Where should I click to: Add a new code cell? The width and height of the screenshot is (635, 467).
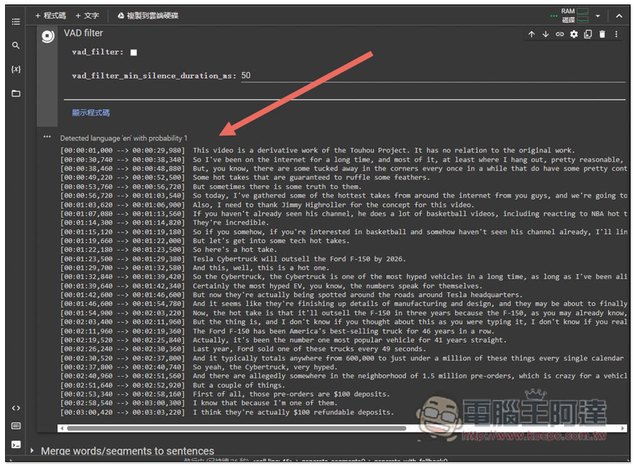pos(50,15)
